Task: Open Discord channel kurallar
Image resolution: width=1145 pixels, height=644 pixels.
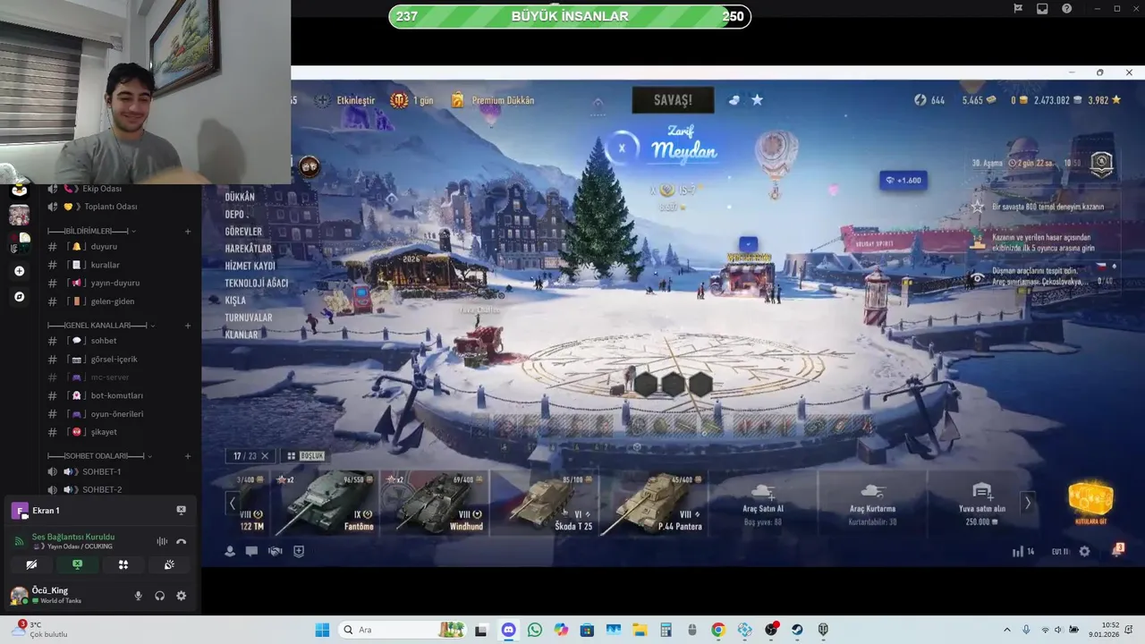Action: coord(105,265)
